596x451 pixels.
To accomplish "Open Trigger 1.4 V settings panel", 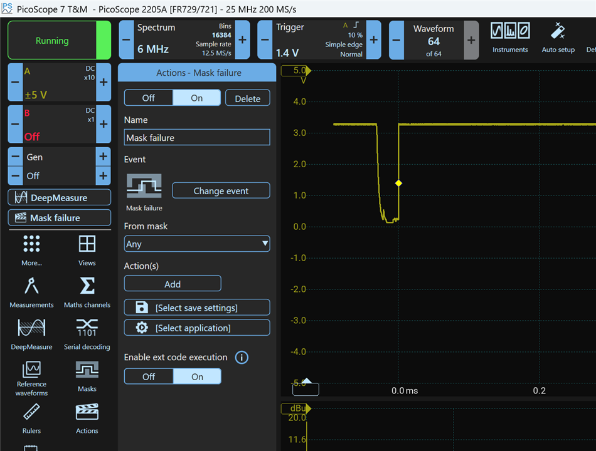I will point(319,40).
